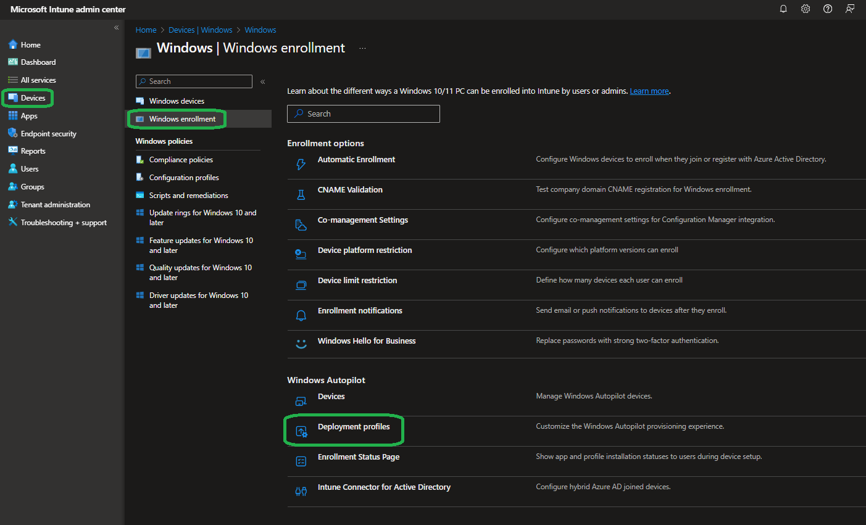Click the Learn more link

coord(649,91)
